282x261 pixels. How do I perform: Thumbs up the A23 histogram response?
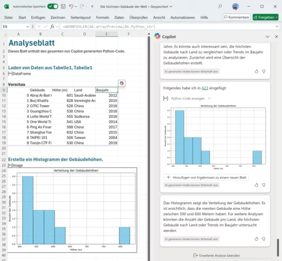[x=256, y=185]
